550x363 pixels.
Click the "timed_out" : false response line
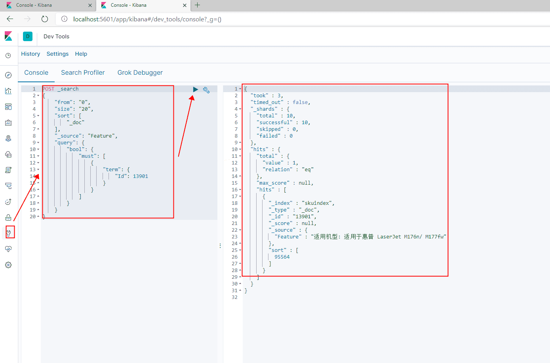click(280, 102)
